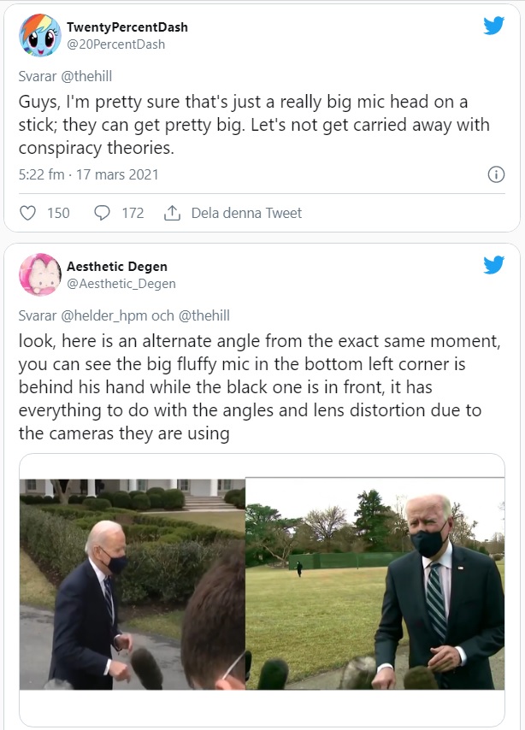Open TwentyPercentDash pony avatar

[40, 35]
